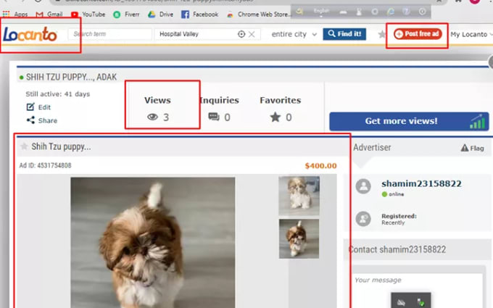Click the $400.00 price text
493x308 pixels.
320,166
